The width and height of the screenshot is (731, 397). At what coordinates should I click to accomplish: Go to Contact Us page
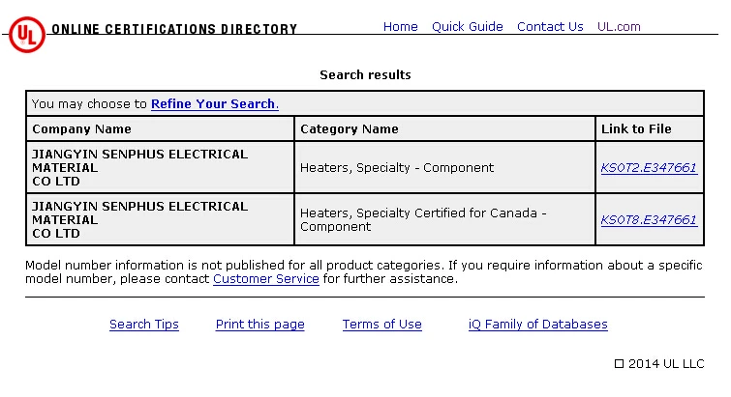[x=550, y=27]
